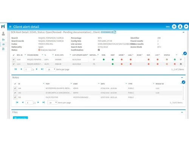Open results table items per page dropdown
The image size is (189, 142).
51,69
